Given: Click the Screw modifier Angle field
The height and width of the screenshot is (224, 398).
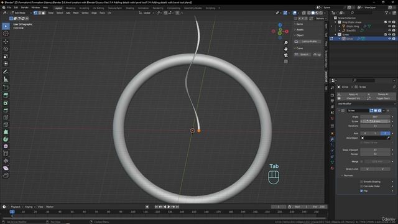Looking at the screenshot, I should coord(375,117).
